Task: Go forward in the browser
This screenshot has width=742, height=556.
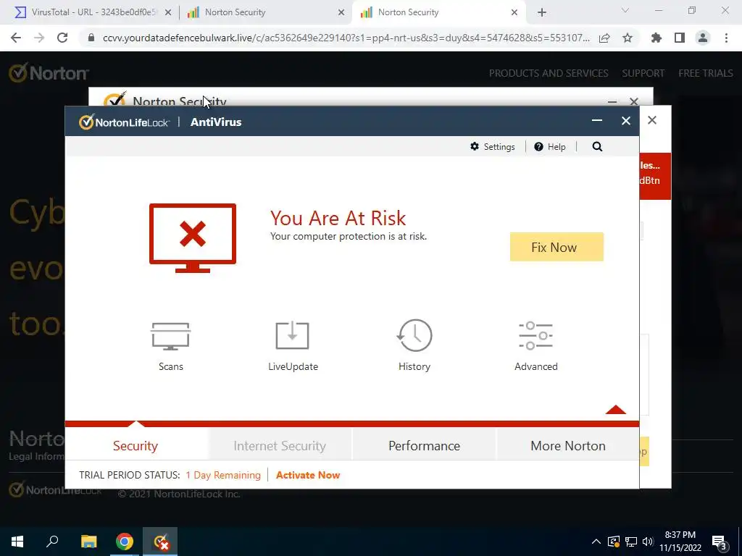Action: (x=39, y=38)
